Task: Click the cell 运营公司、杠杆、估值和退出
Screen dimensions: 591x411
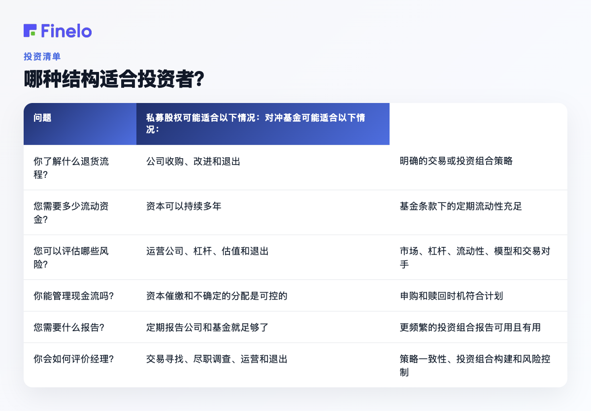Action: 207,251
